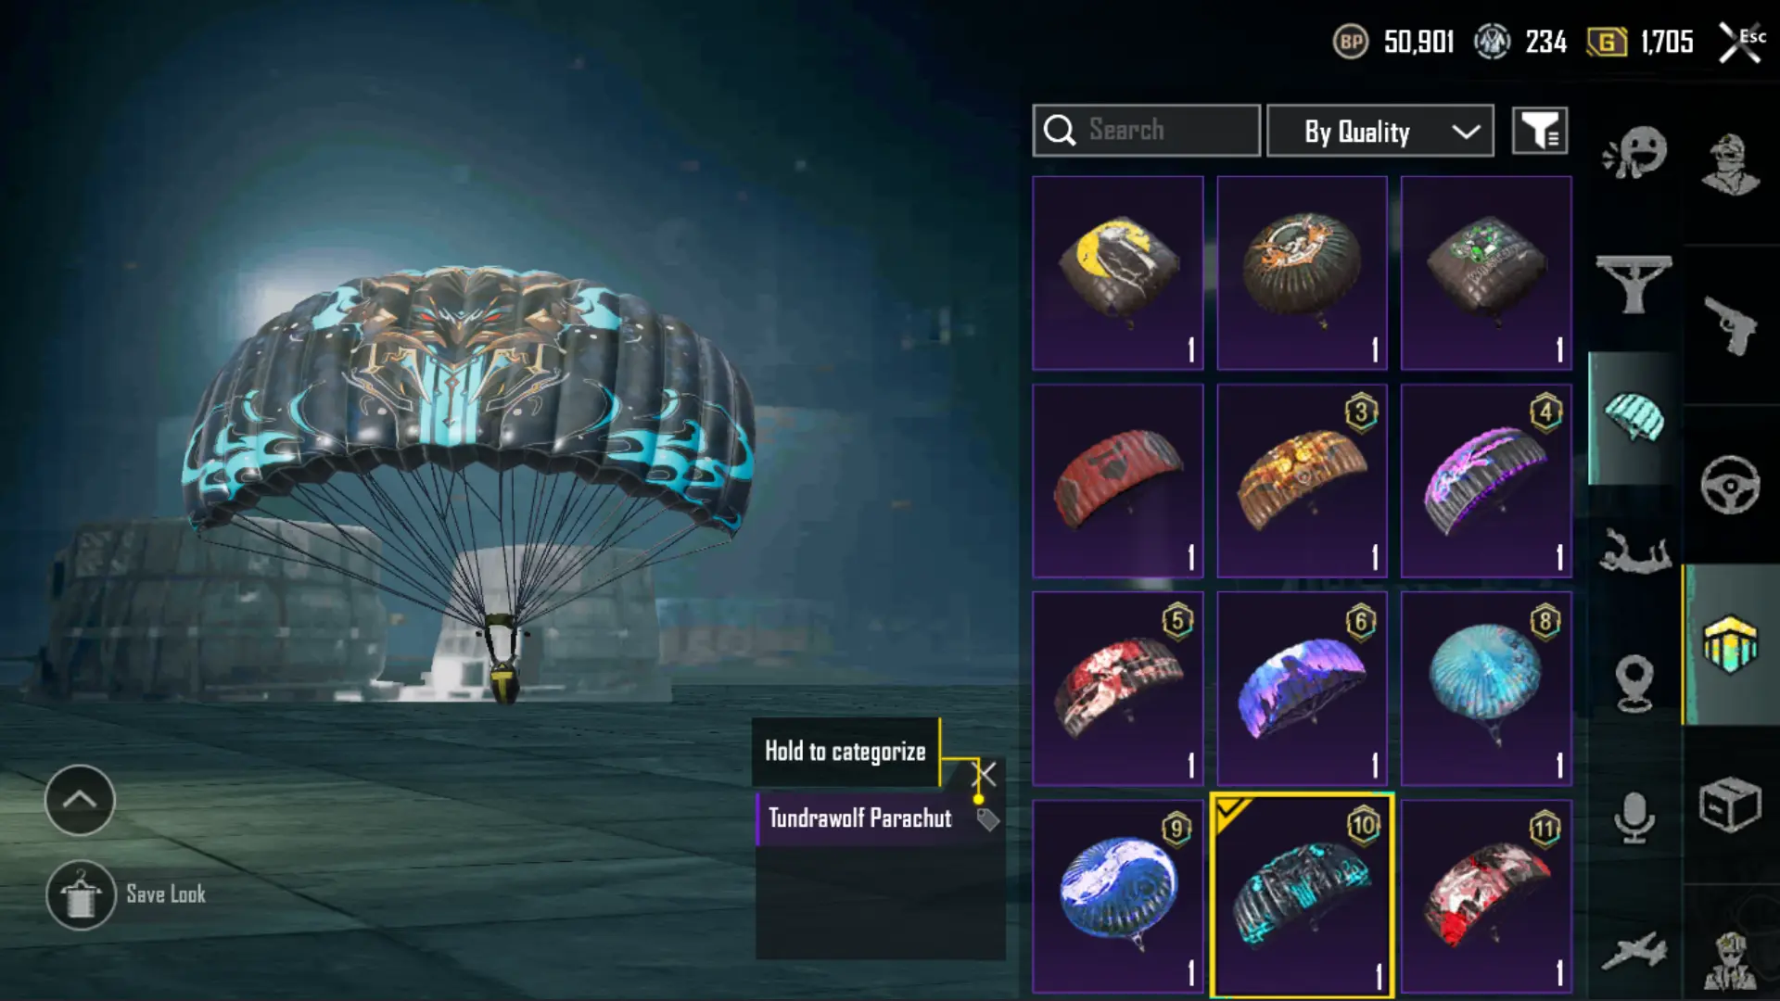Expand the panel with up-chevron button
The height and width of the screenshot is (1001, 1780).
coord(80,800)
